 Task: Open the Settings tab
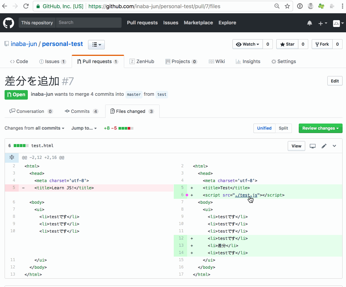(284, 62)
